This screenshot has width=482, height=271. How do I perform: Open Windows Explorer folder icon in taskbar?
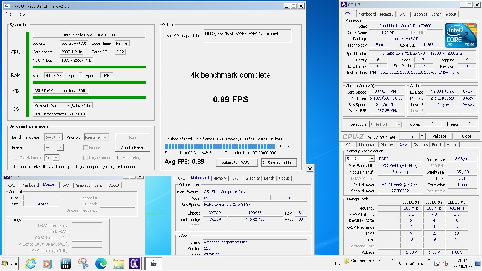click(118, 264)
